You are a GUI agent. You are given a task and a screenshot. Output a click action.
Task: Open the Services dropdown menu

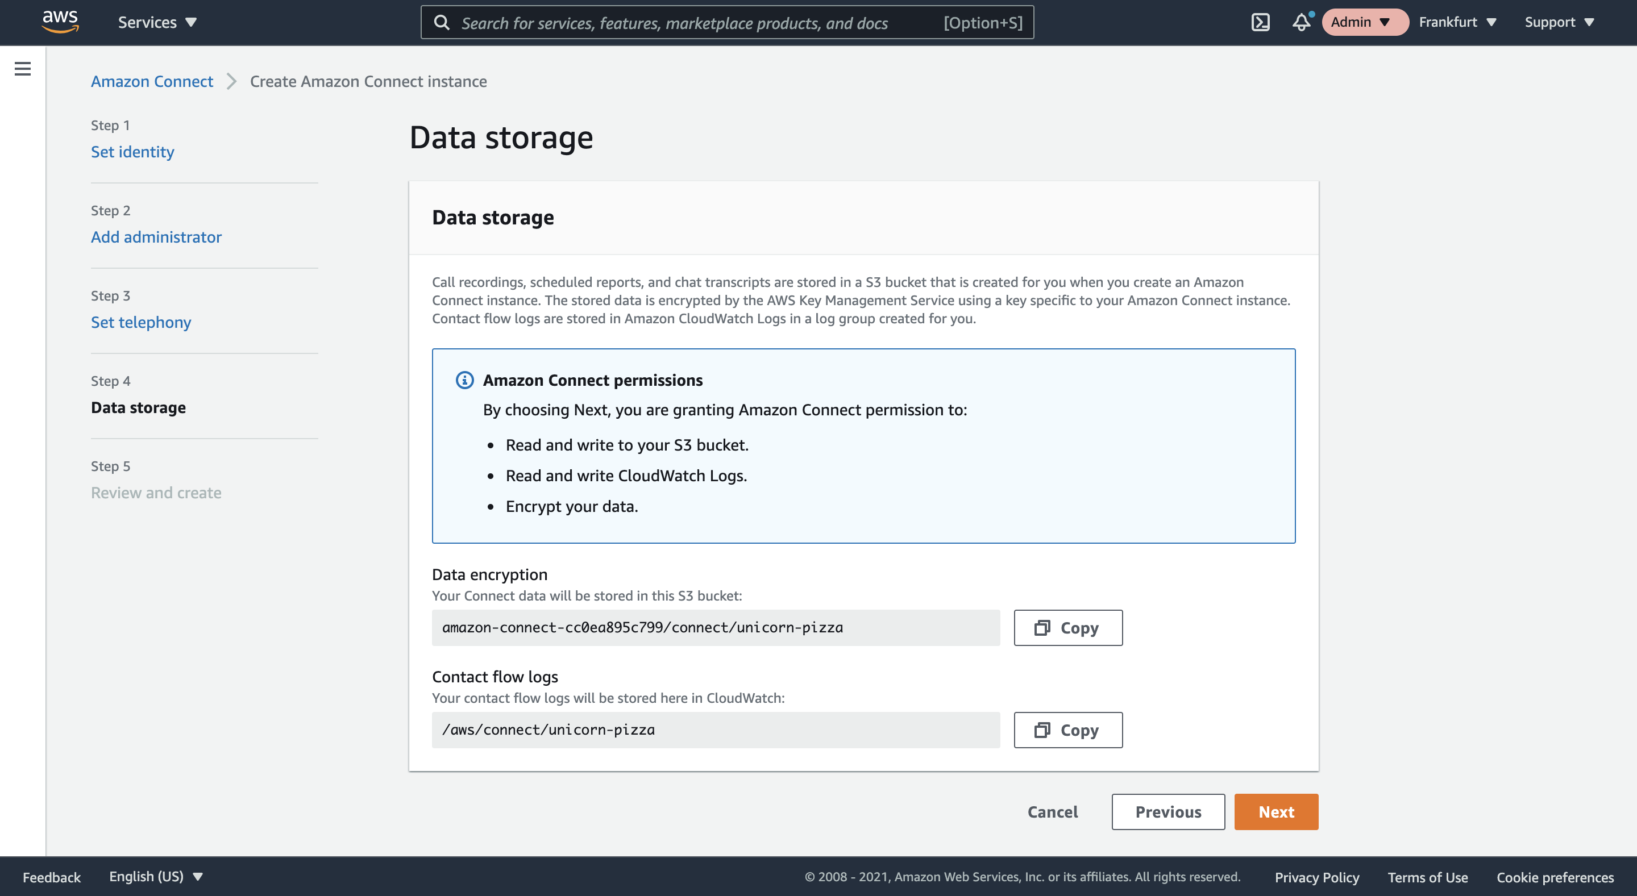pyautogui.click(x=157, y=22)
